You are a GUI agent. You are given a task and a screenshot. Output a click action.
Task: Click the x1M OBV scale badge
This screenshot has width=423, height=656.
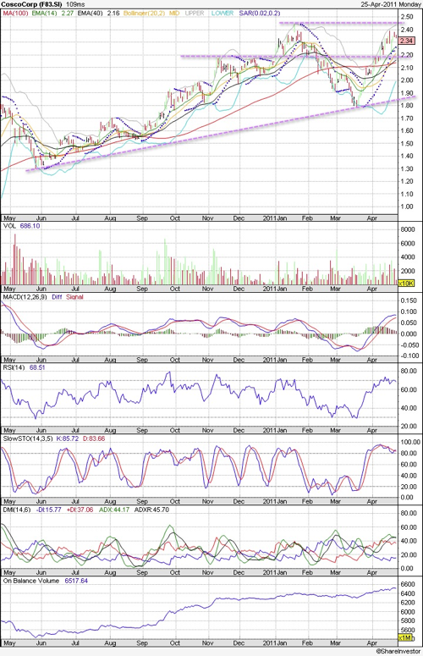405,637
